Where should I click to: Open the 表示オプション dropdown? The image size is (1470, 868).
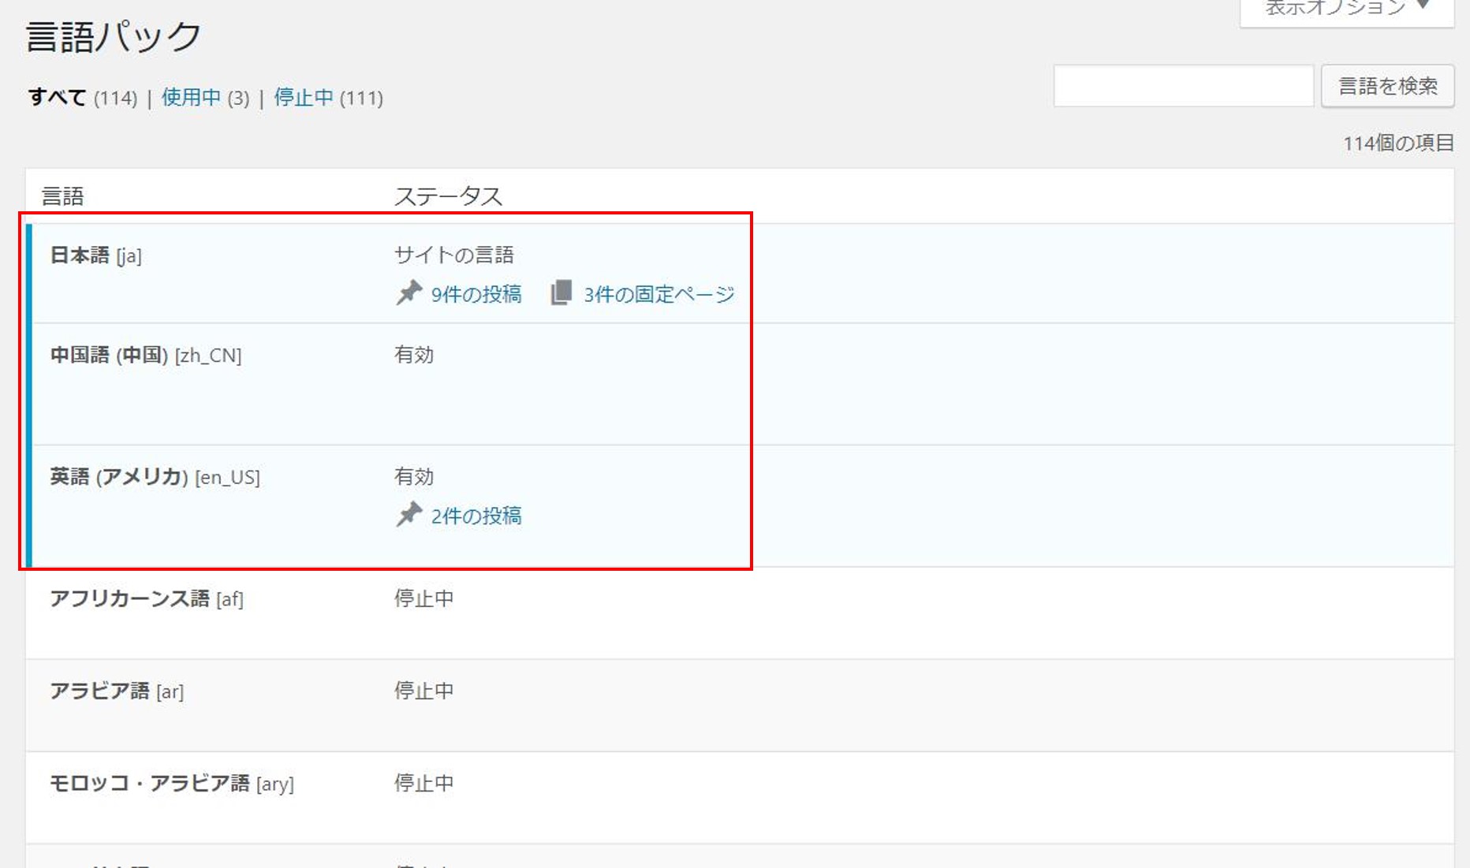pyautogui.click(x=1347, y=9)
